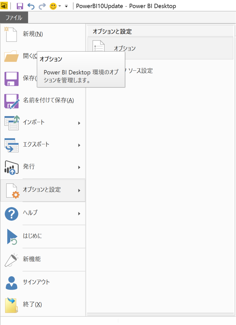This screenshot has height=325, width=236.
Task: Expand the smiley feedback dropdown arrow
Action: [x=60, y=6]
